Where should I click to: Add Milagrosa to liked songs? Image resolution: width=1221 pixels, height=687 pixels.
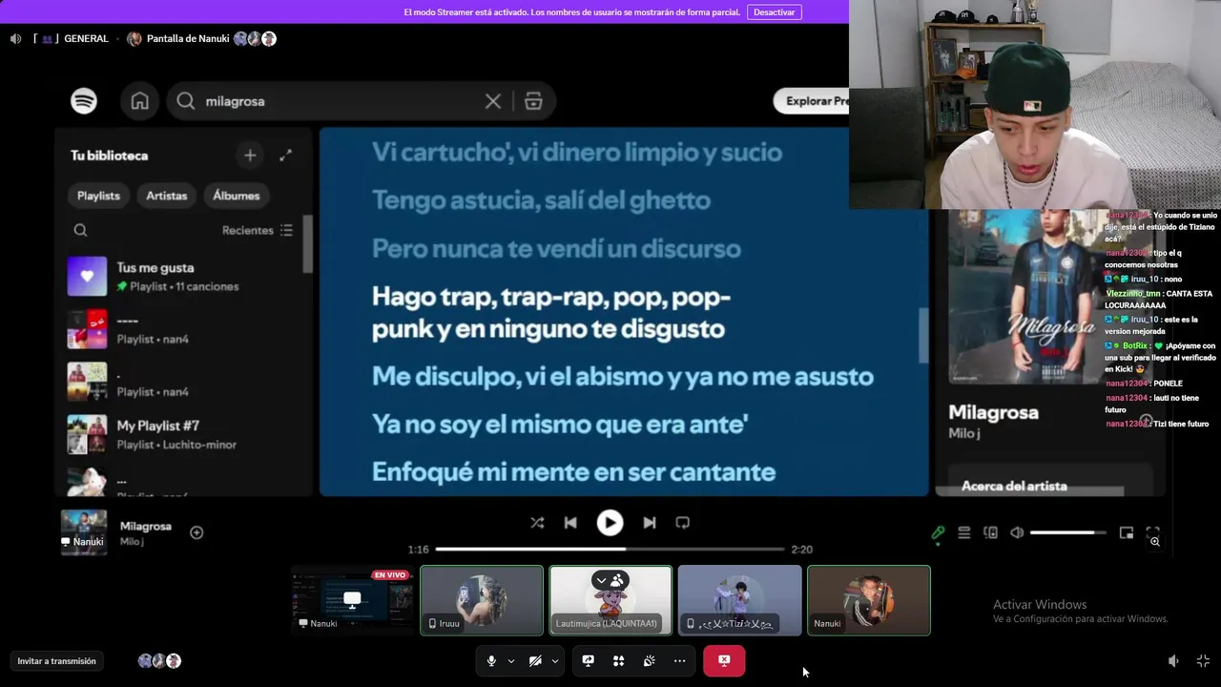coord(197,532)
